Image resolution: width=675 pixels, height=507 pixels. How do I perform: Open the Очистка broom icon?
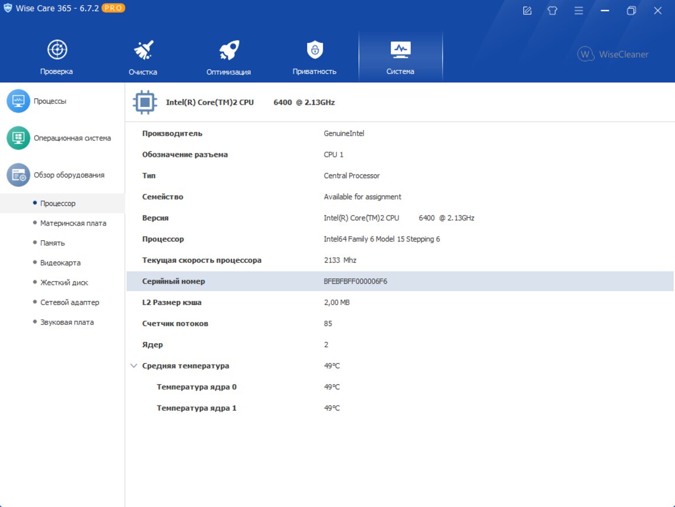(143, 51)
